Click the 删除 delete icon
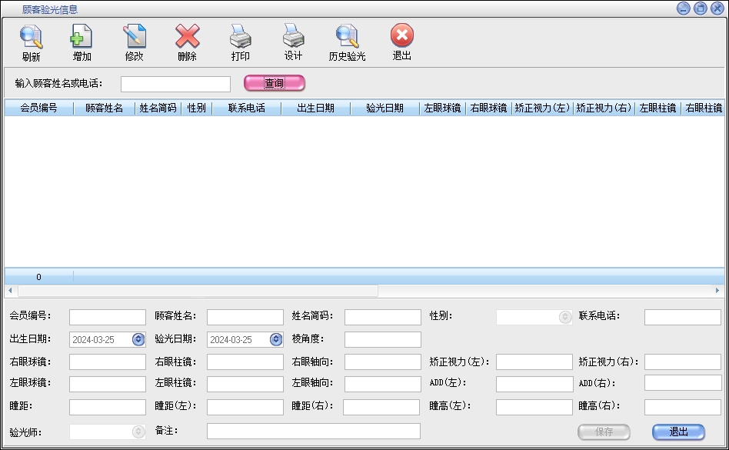The height and width of the screenshot is (450, 729). [187, 37]
